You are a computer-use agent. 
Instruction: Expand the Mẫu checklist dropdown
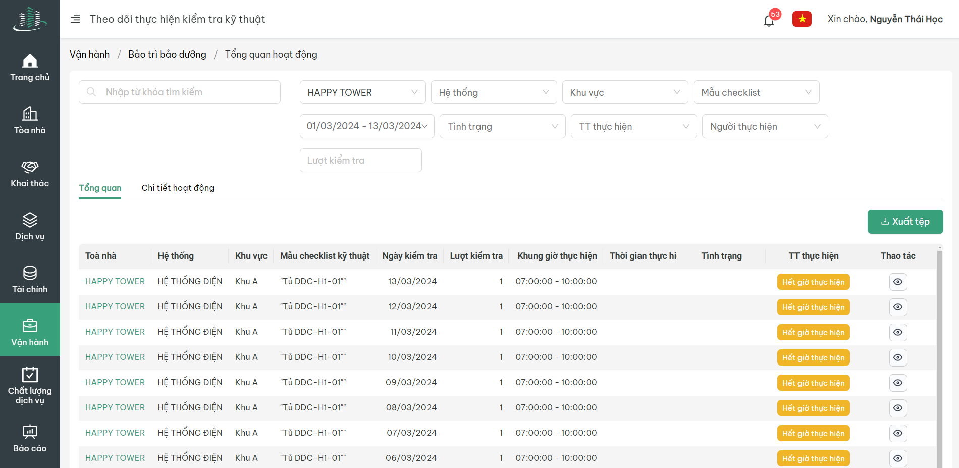[757, 92]
